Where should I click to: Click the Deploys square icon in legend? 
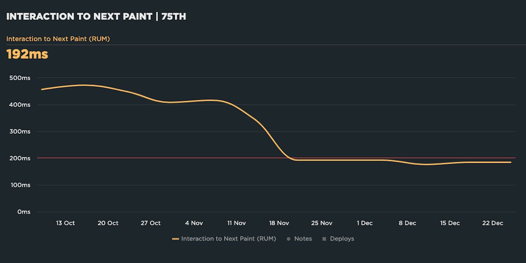click(x=324, y=239)
